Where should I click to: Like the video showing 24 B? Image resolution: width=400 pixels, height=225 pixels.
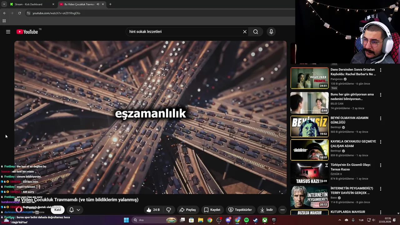(153, 210)
